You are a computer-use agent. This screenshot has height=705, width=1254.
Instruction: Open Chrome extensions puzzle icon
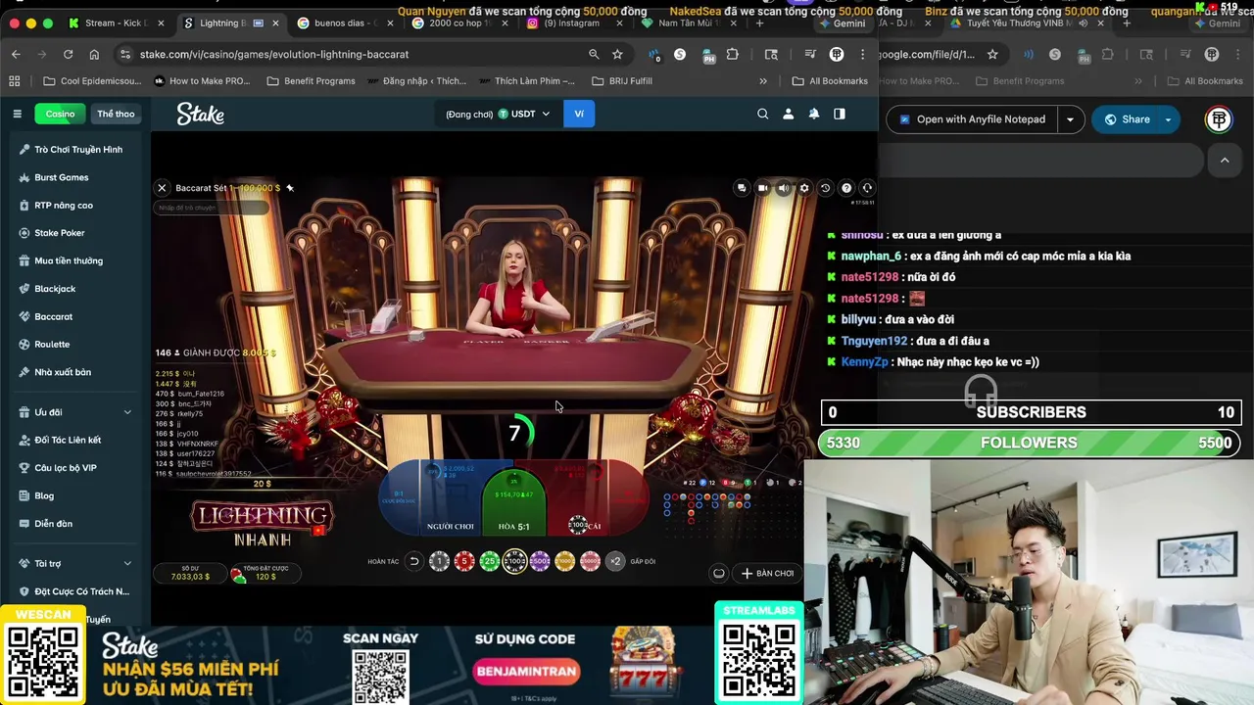click(733, 54)
